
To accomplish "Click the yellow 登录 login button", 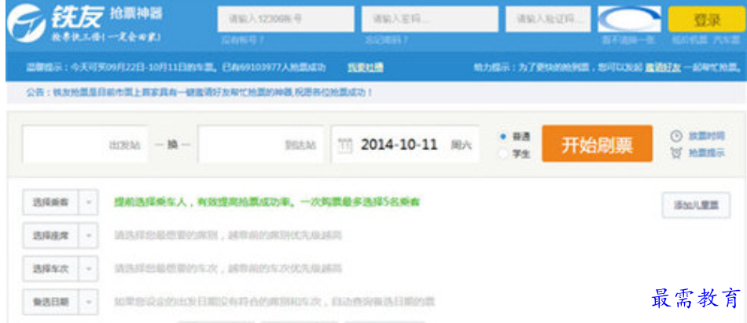I will [x=707, y=20].
